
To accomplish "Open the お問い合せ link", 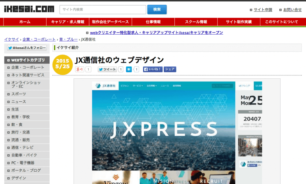I will click(292, 10).
